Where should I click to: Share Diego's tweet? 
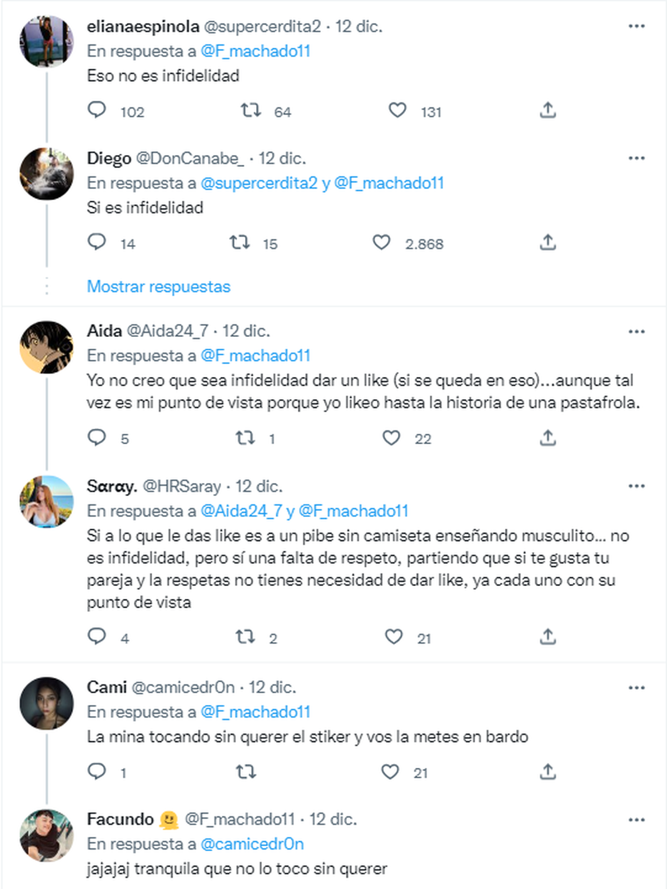[x=547, y=242]
